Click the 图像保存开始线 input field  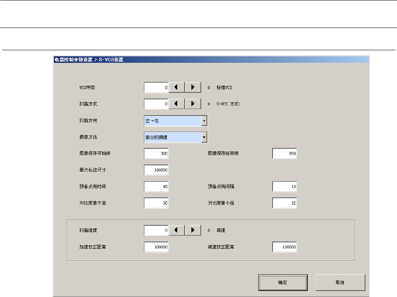pyautogui.click(x=156, y=154)
